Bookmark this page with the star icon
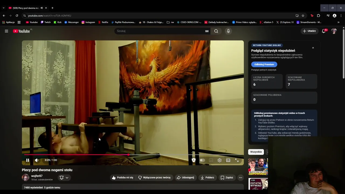This screenshot has width=345, height=194. 303,16
